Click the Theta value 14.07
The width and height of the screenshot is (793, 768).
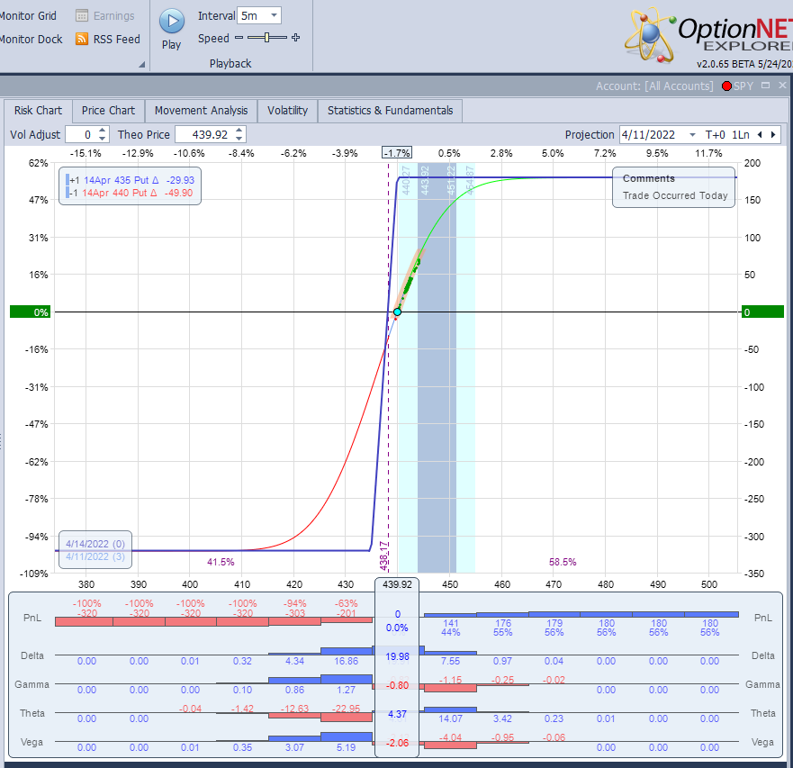point(450,718)
